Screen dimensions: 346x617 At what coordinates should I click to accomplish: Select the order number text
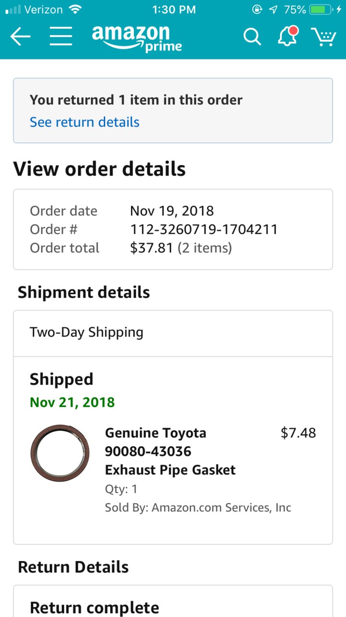(204, 229)
